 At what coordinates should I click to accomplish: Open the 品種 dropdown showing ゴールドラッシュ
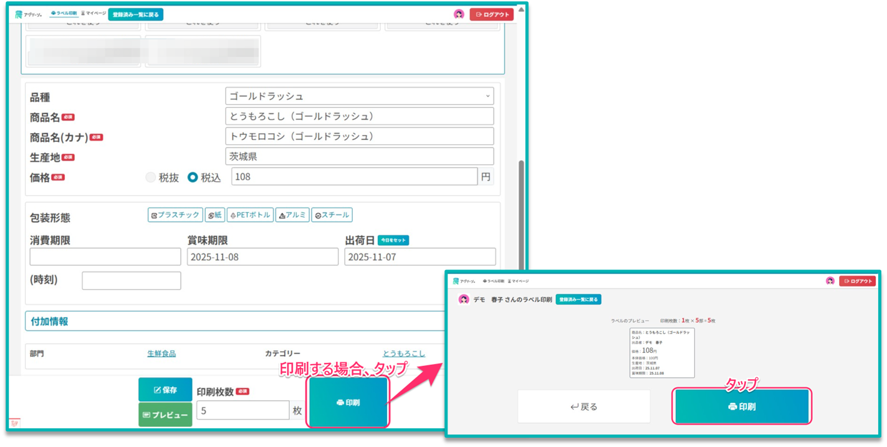[359, 96]
